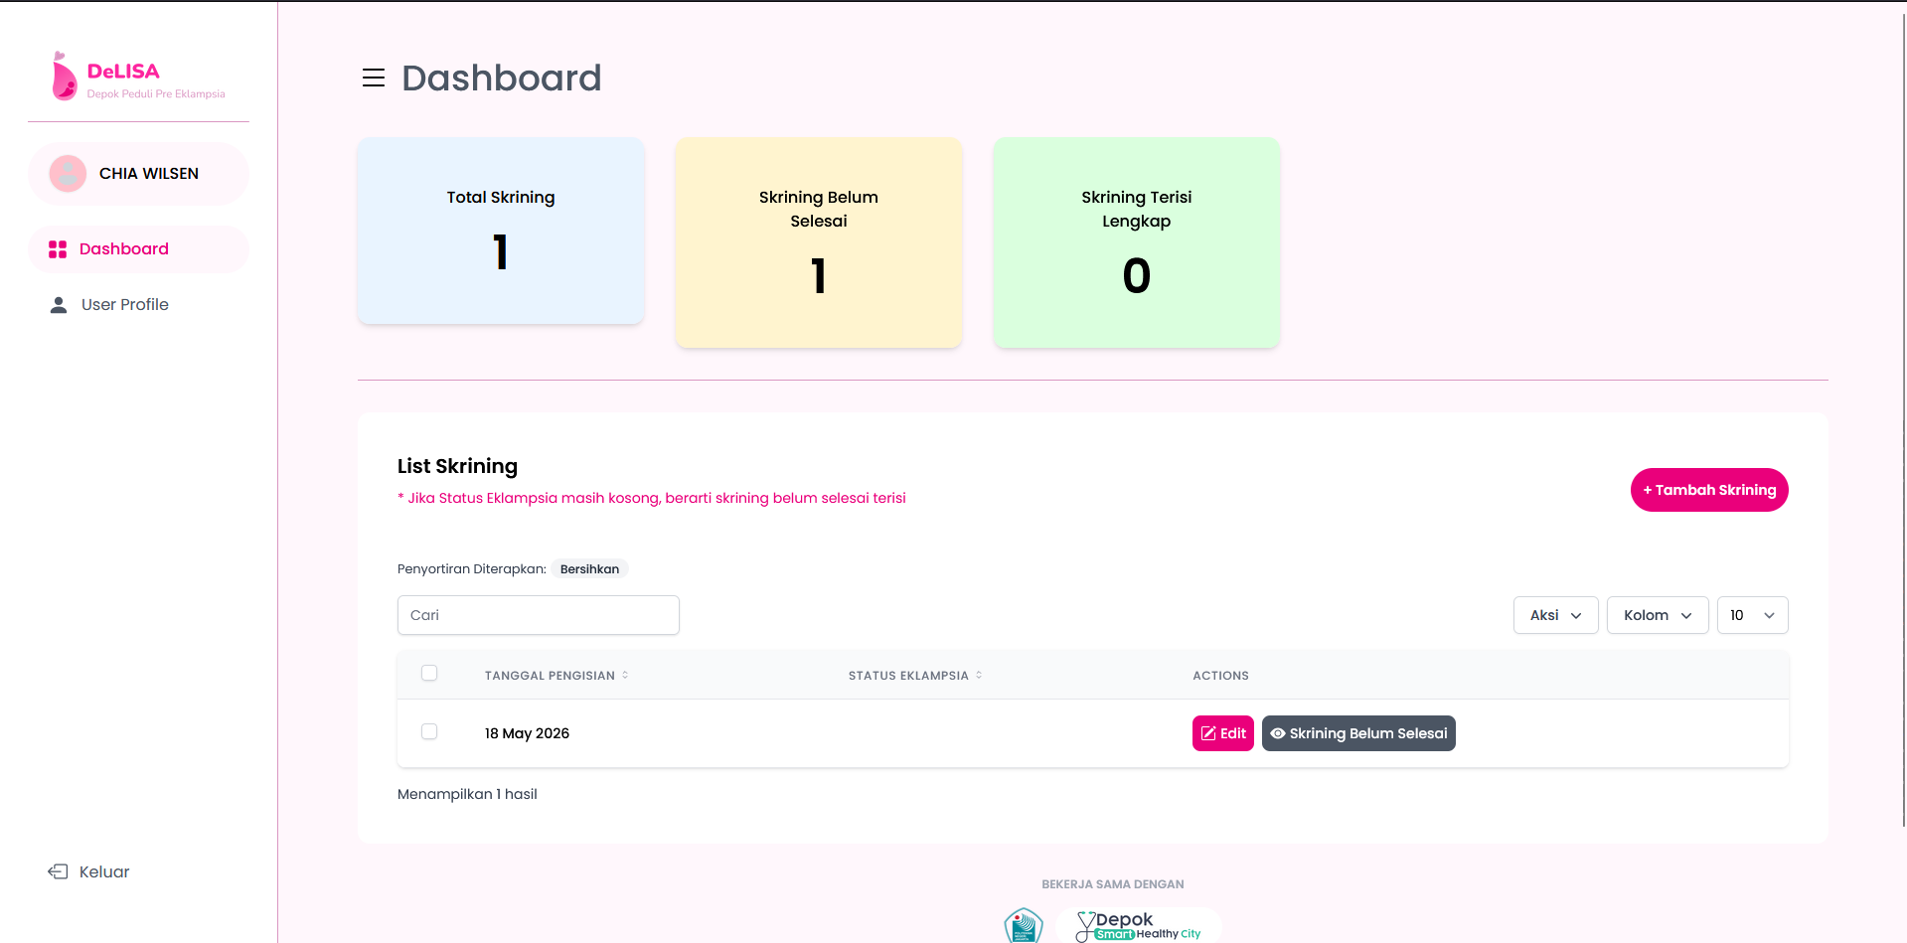Click the Menampilkan 1 hasil text
The image size is (1907, 943).
(x=467, y=794)
